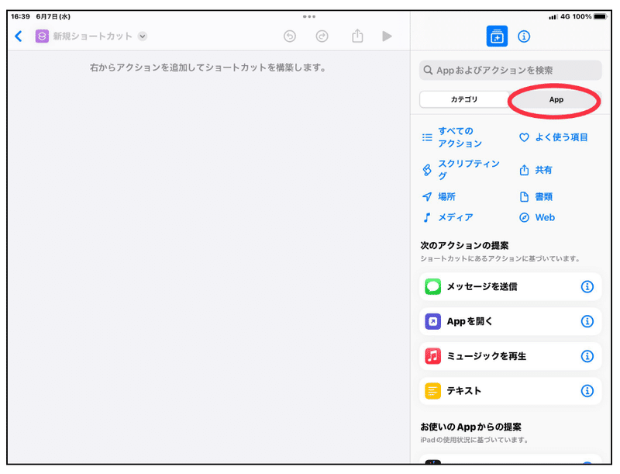Open Web category
The image size is (620, 474).
point(537,217)
